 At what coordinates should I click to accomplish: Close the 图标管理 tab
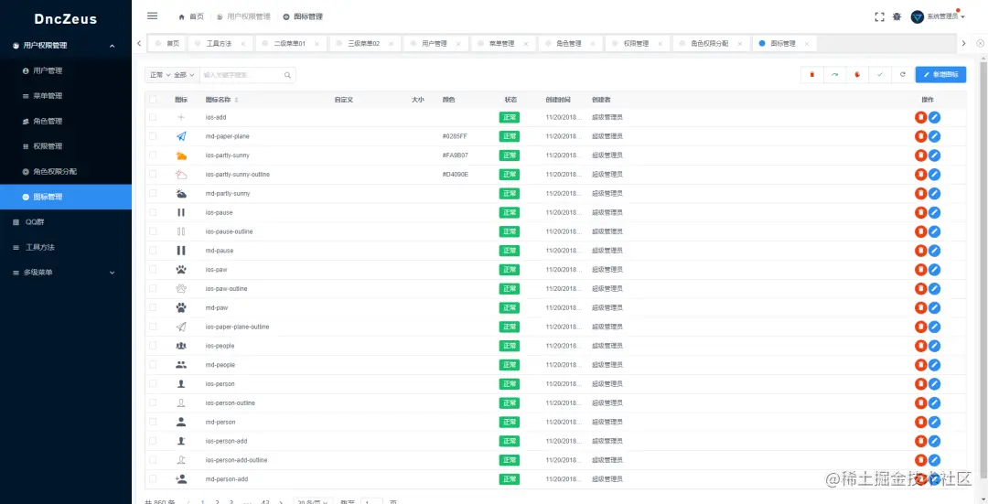click(x=807, y=44)
